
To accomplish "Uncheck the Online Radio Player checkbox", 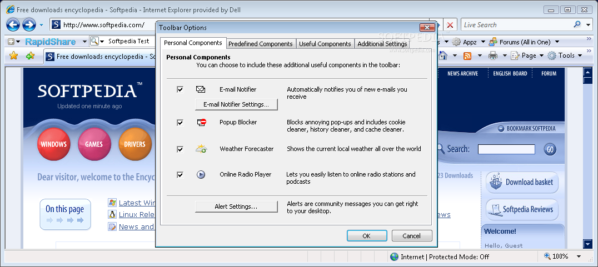I will click(x=180, y=175).
